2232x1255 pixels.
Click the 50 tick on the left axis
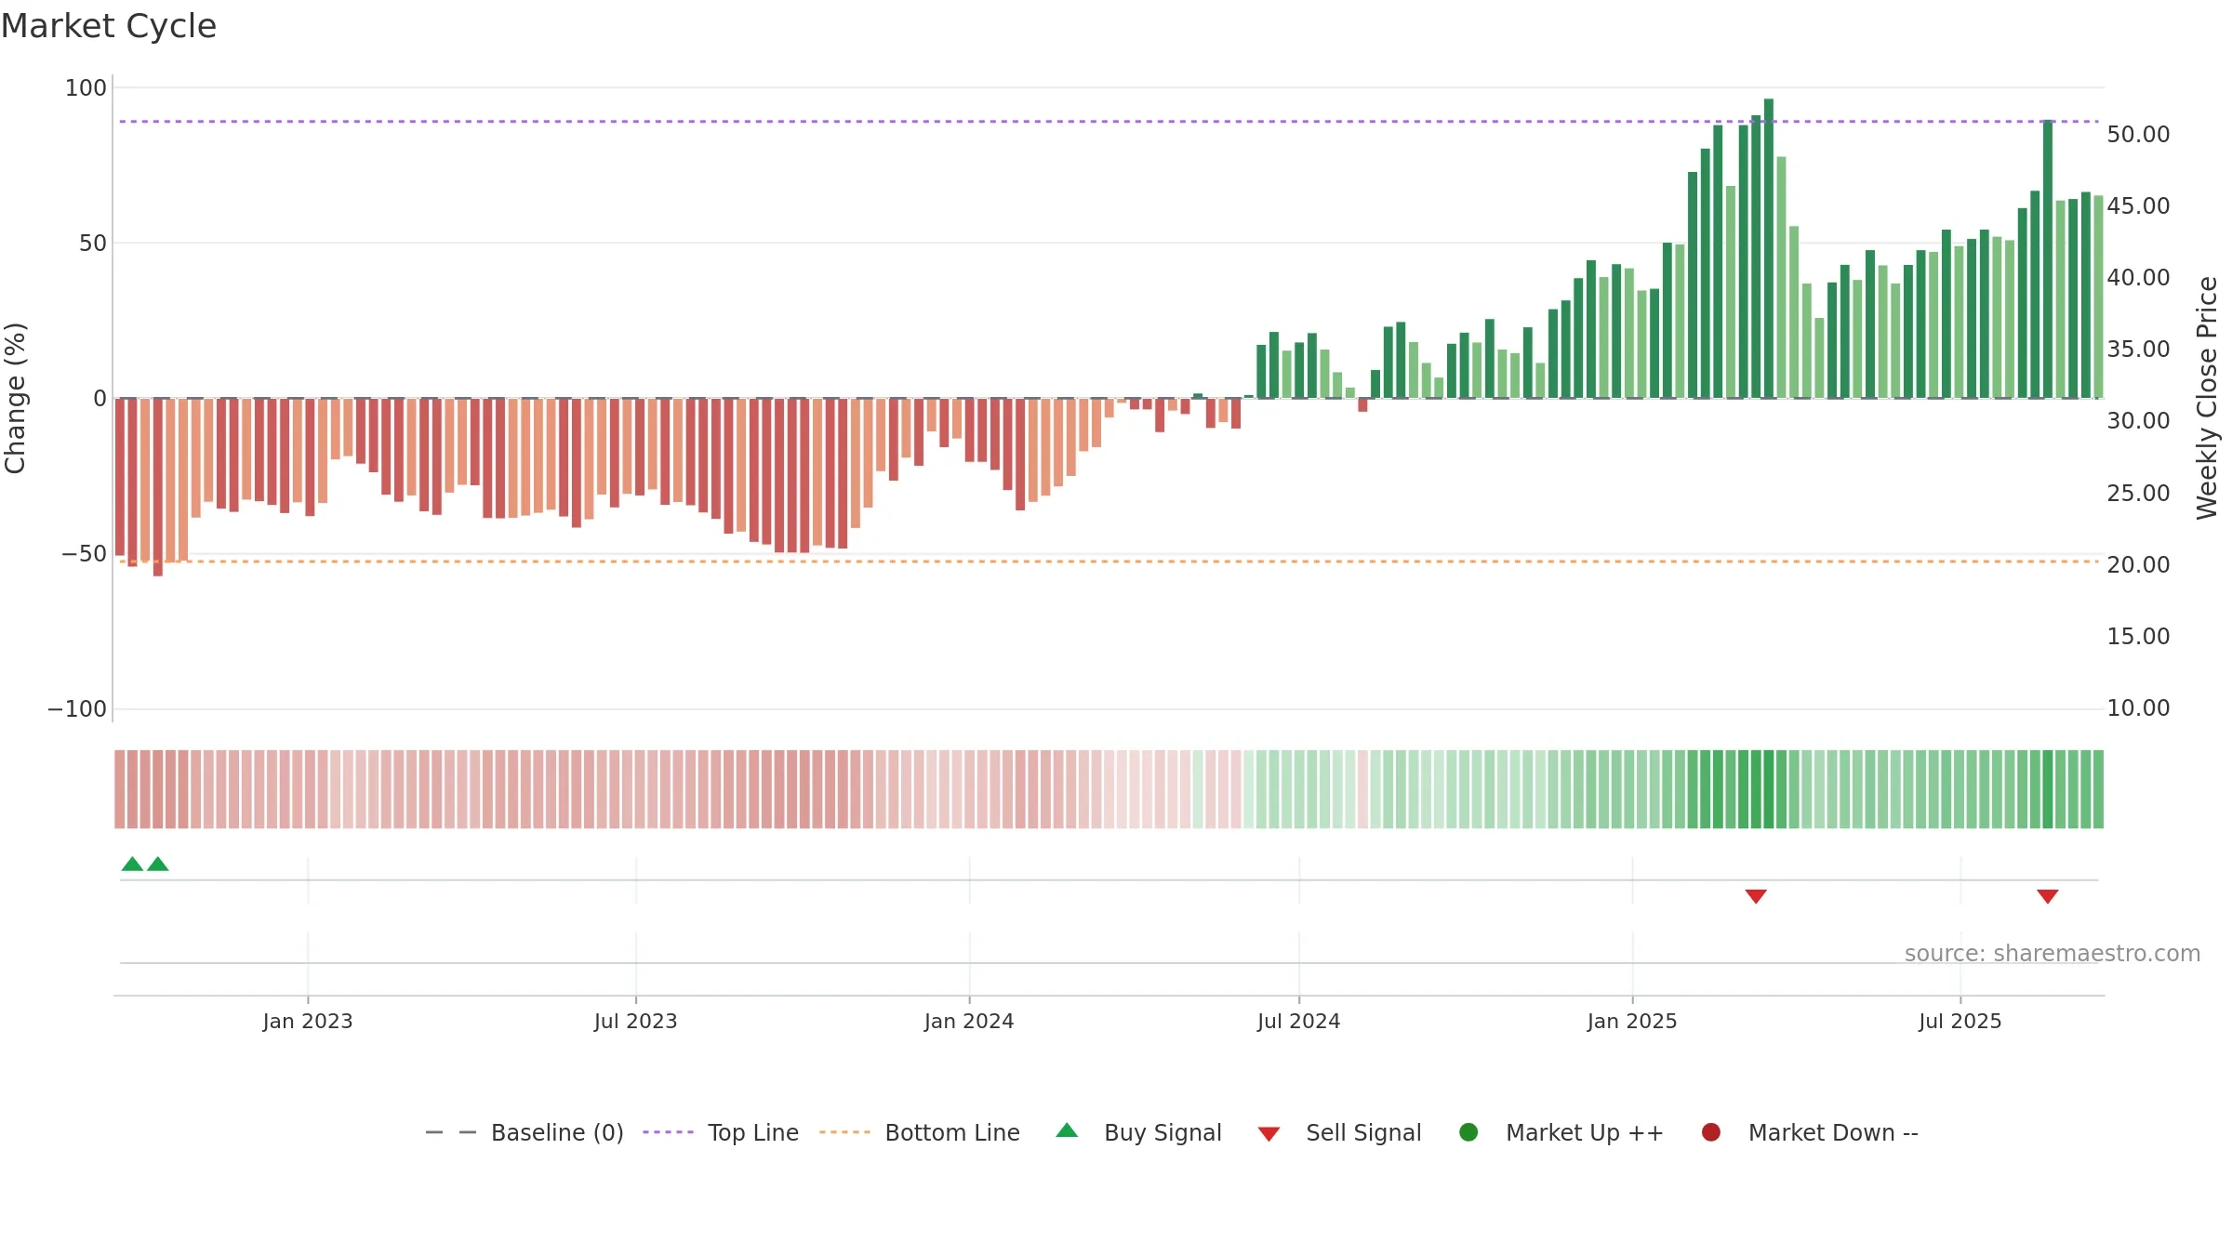point(93,244)
